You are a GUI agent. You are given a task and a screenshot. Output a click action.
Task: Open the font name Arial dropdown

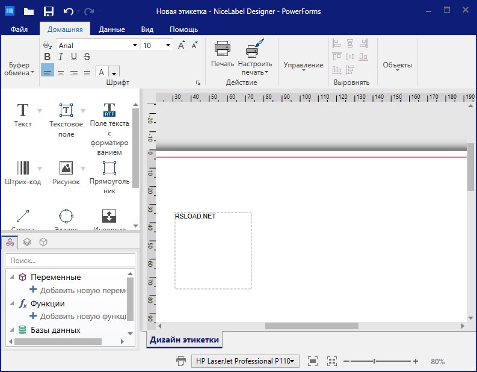click(135, 45)
